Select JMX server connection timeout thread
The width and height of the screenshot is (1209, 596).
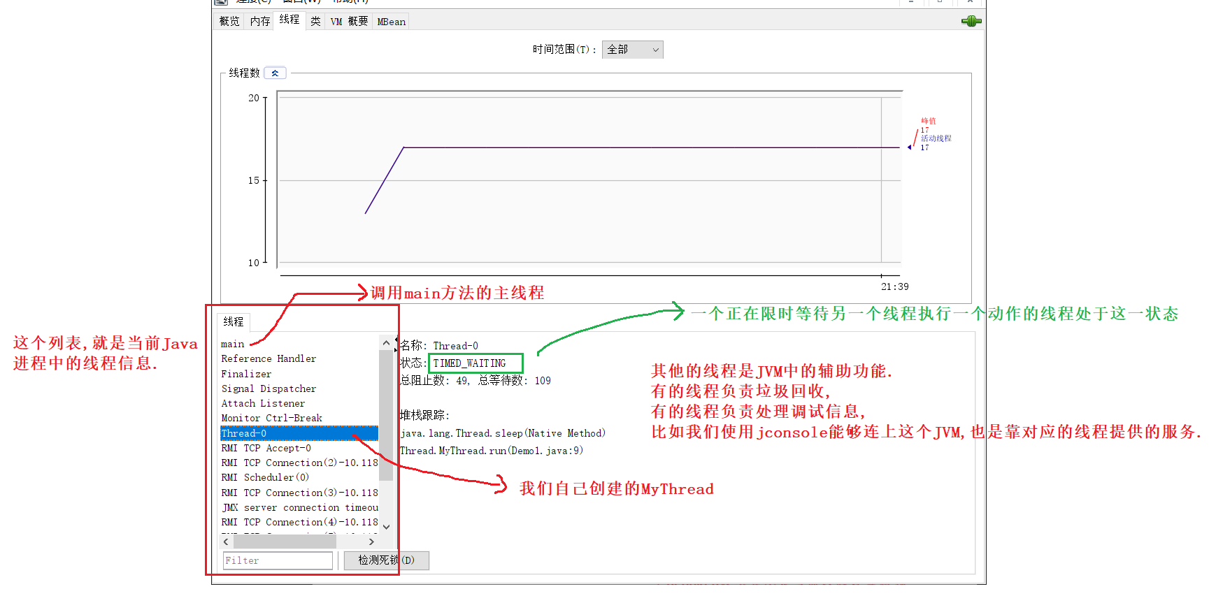tap(299, 507)
